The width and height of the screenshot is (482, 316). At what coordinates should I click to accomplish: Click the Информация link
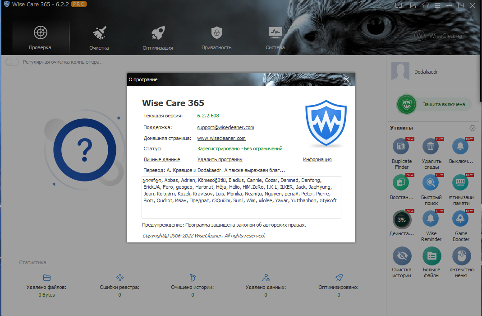point(317,159)
